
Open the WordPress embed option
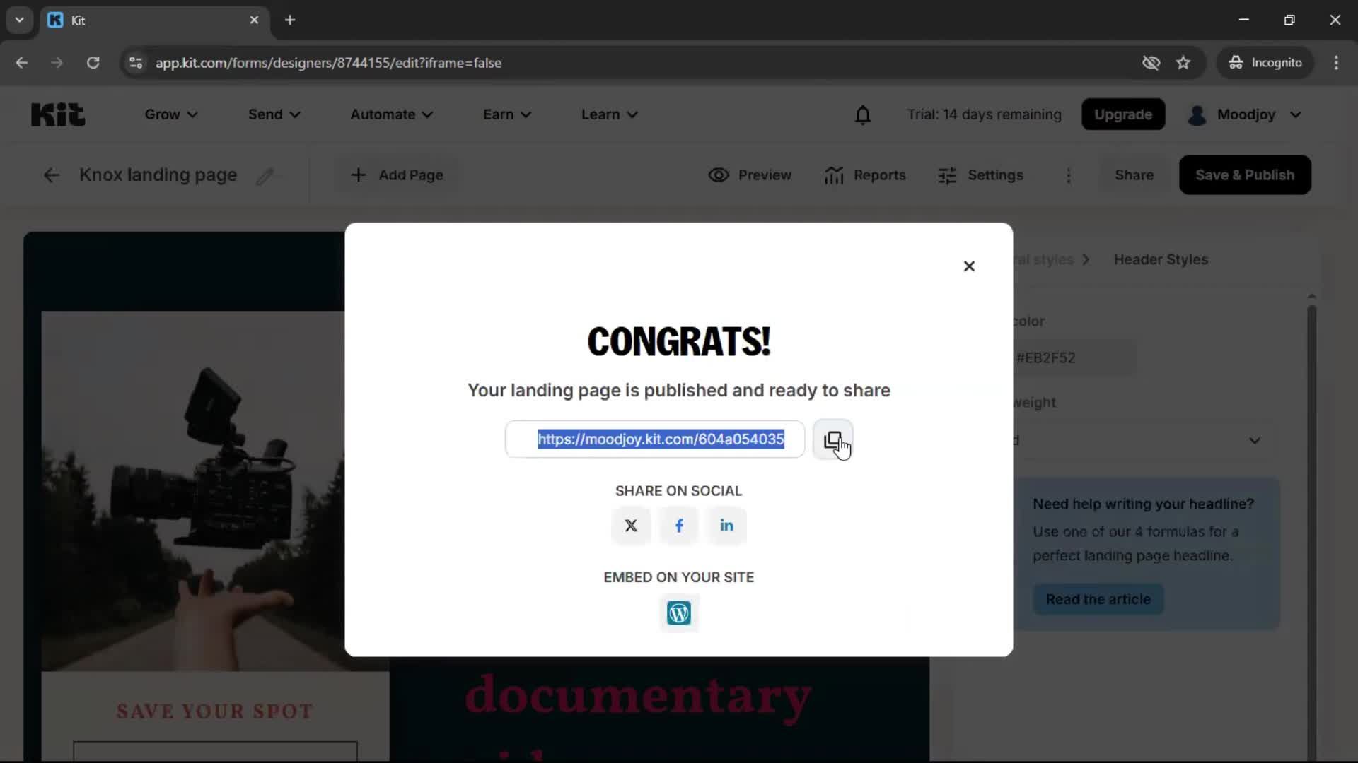(679, 613)
